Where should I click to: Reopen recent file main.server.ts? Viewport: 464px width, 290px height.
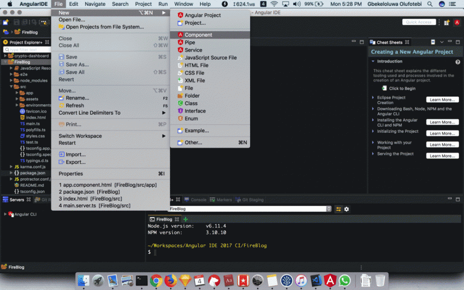111,206
